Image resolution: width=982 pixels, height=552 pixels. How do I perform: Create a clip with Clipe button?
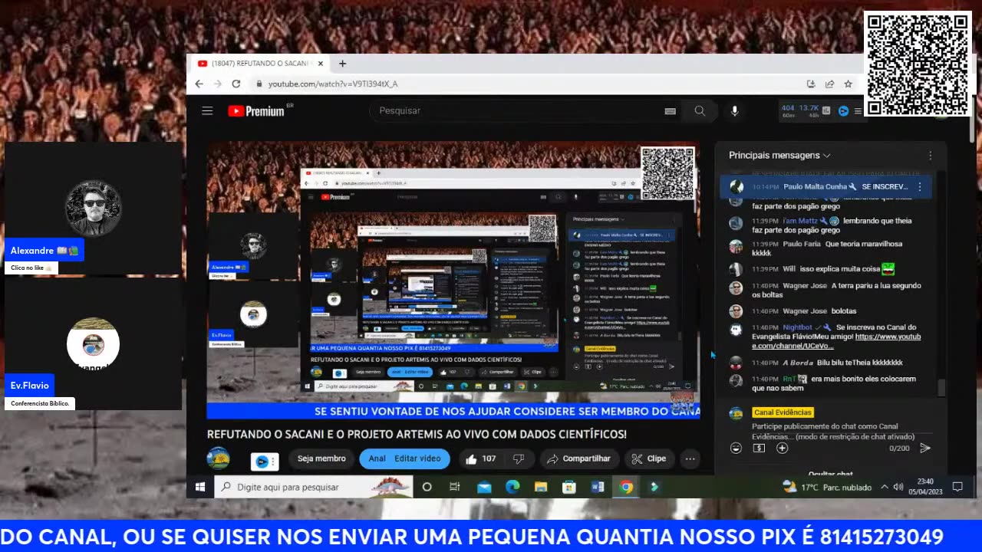tap(649, 458)
